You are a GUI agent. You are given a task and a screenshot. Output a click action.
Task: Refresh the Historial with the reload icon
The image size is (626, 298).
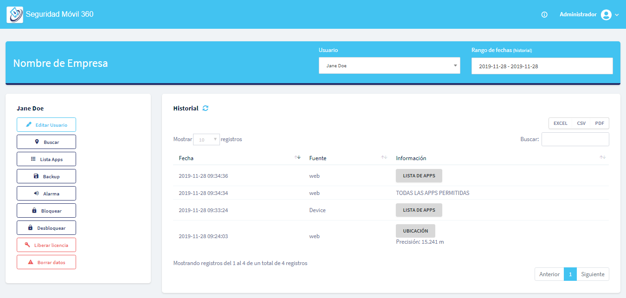[x=206, y=108]
